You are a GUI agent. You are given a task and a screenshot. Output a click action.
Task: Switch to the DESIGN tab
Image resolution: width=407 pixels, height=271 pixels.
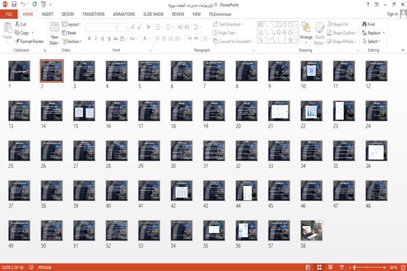[67, 14]
